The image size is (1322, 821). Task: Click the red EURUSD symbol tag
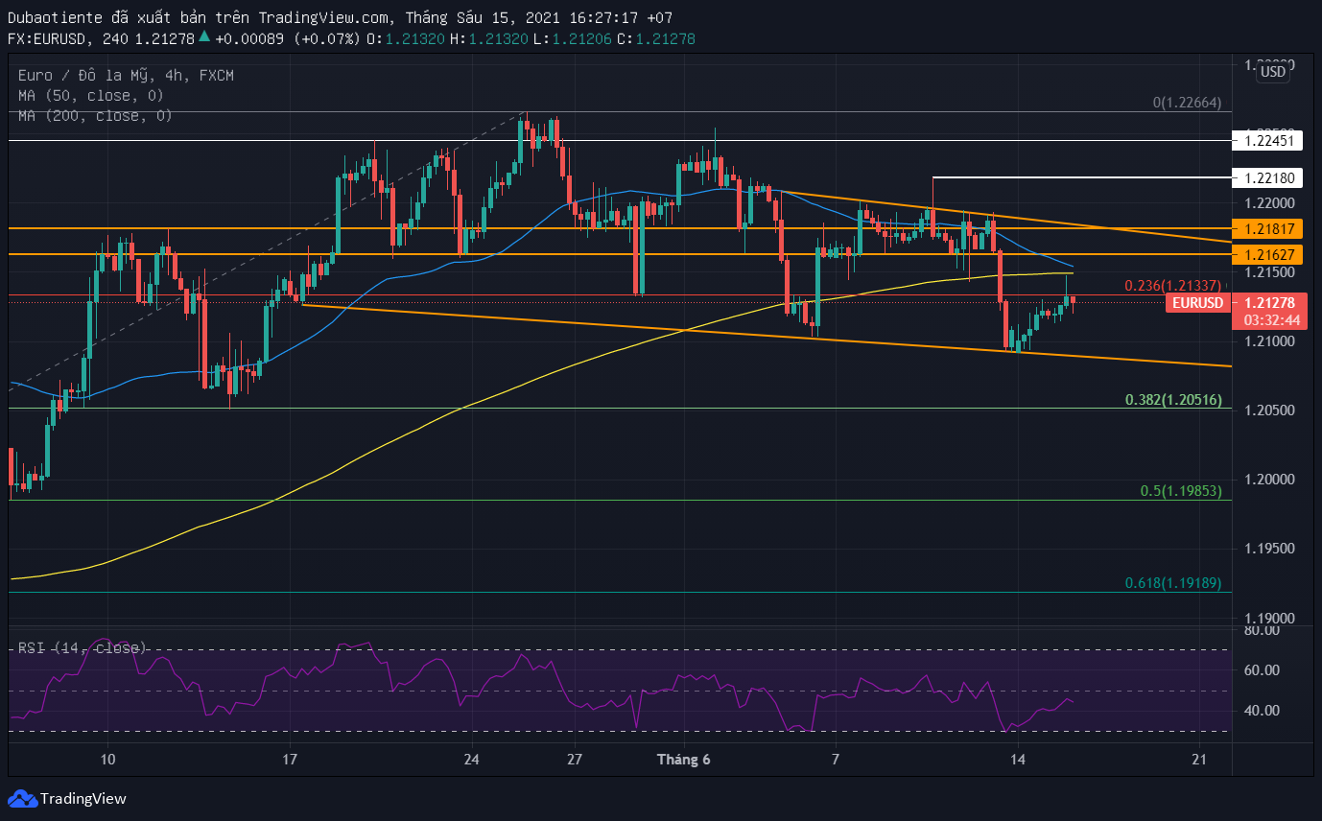point(1198,303)
